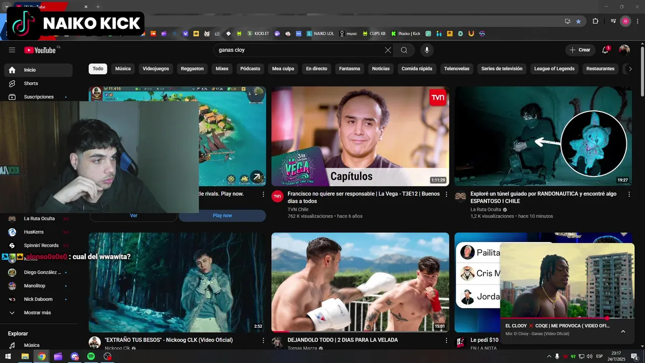Select the Telenovelas filter chip

click(x=457, y=69)
